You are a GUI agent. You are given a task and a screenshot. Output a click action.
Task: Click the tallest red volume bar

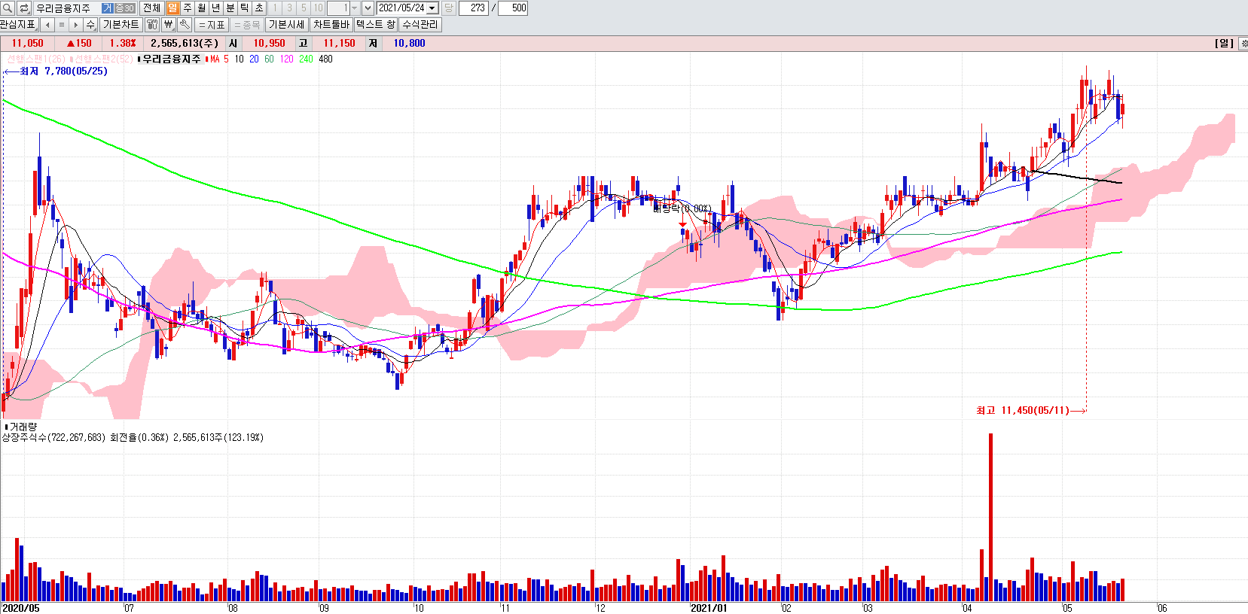(990, 517)
